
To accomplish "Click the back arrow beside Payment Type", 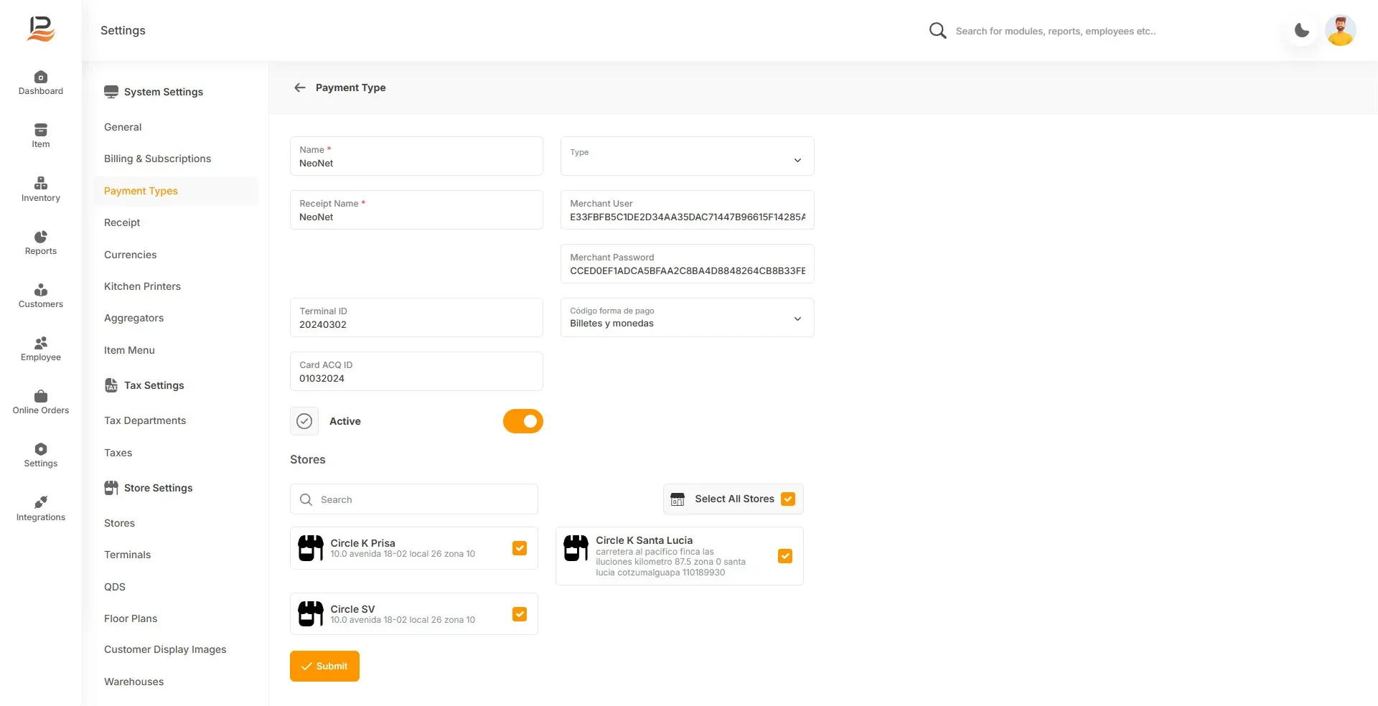I will pos(300,88).
